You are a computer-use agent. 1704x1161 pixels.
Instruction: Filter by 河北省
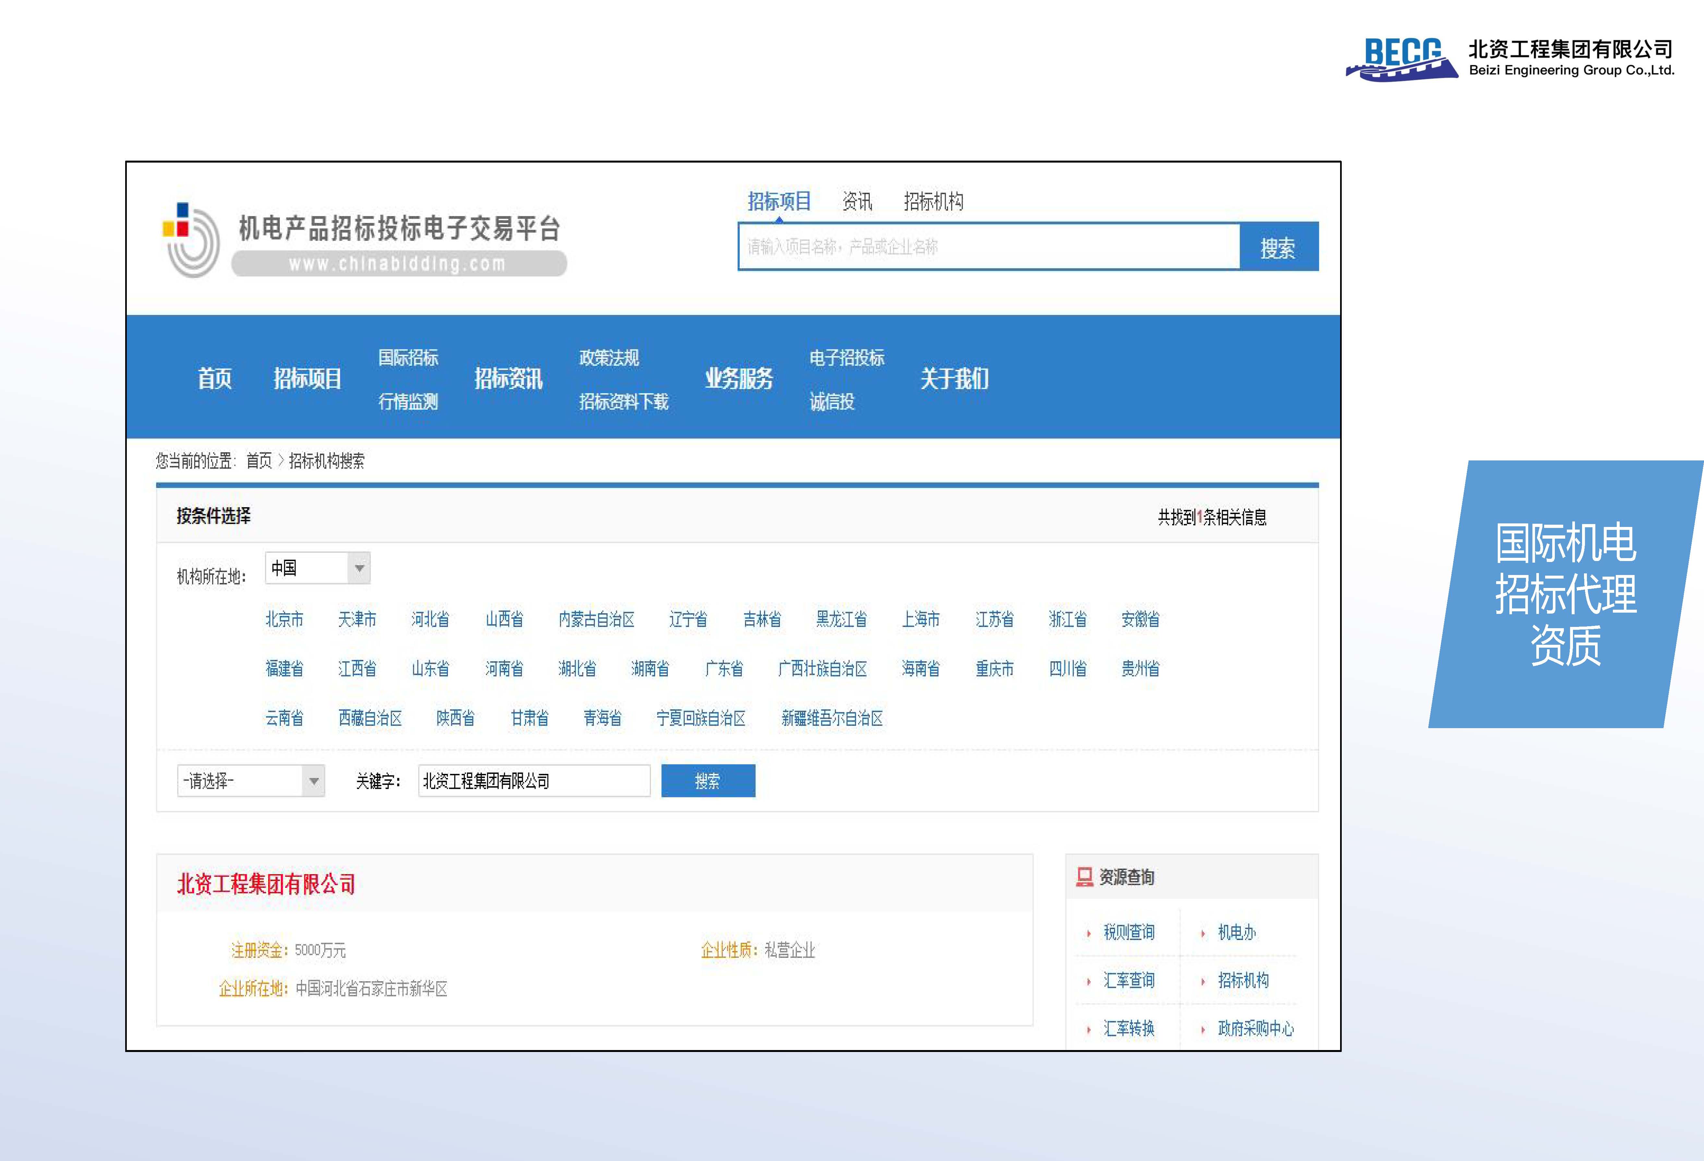[x=430, y=619]
